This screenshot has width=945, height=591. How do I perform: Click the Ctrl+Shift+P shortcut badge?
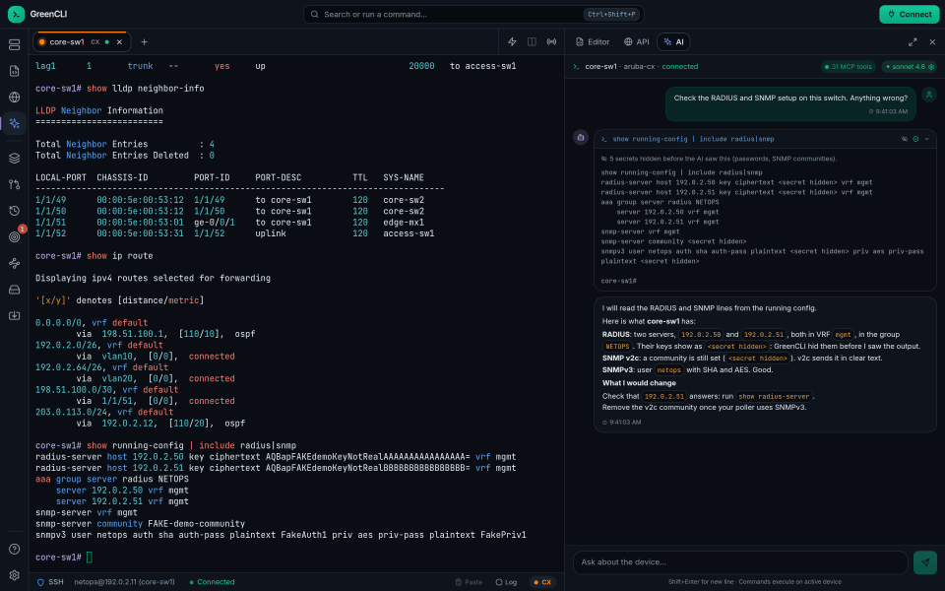pyautogui.click(x=611, y=14)
